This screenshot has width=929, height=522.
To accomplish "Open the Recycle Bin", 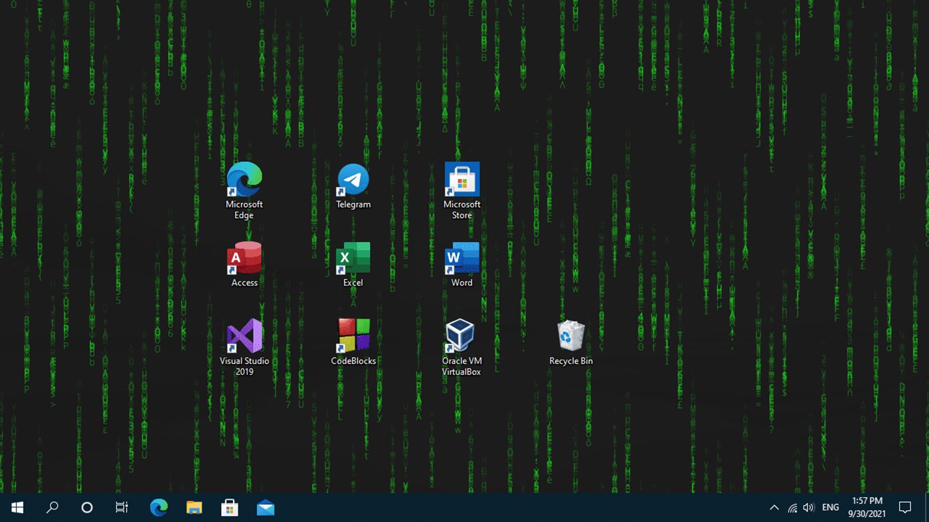I will point(570,335).
